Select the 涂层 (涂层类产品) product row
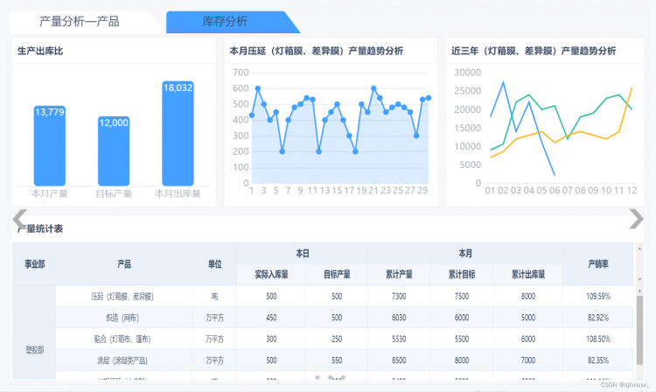This screenshot has height=392, width=656. (345, 360)
